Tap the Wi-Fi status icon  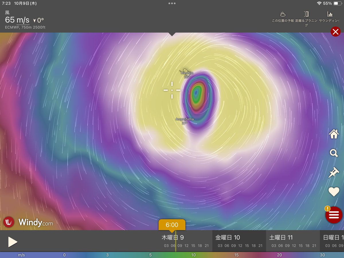319,3
